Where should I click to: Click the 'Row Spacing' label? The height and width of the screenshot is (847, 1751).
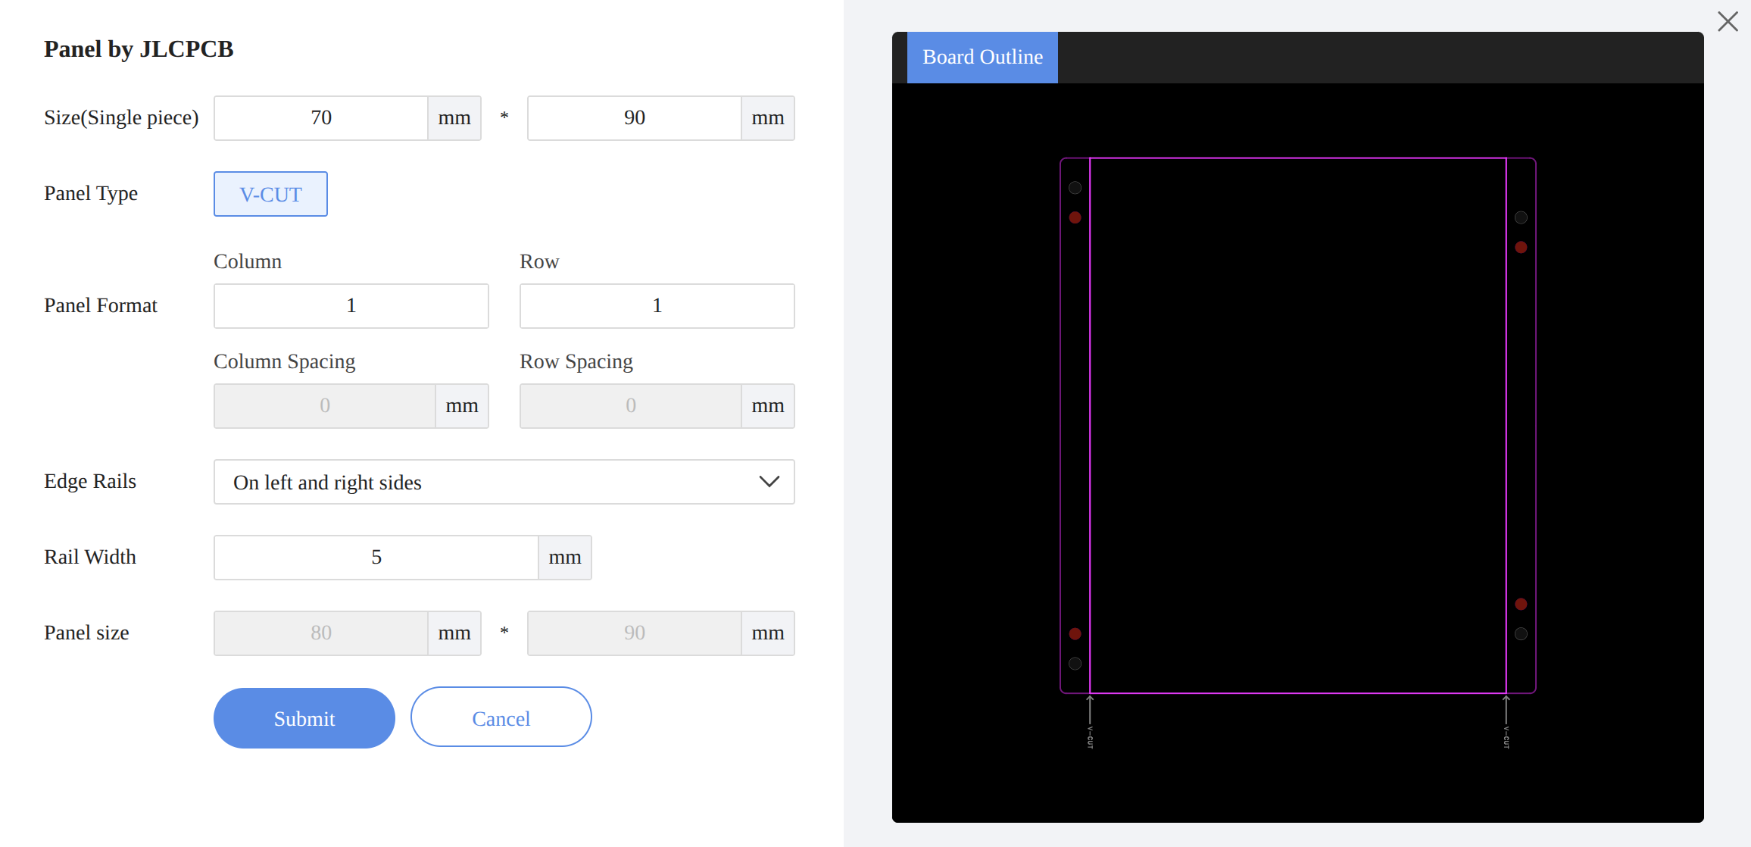coord(576,362)
